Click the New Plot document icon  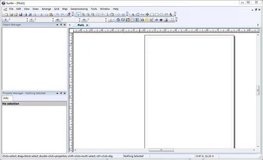point(6,14)
